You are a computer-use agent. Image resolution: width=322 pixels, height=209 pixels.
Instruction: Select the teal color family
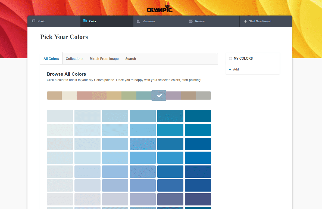(144, 96)
